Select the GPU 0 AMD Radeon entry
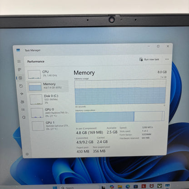 point(50,113)
